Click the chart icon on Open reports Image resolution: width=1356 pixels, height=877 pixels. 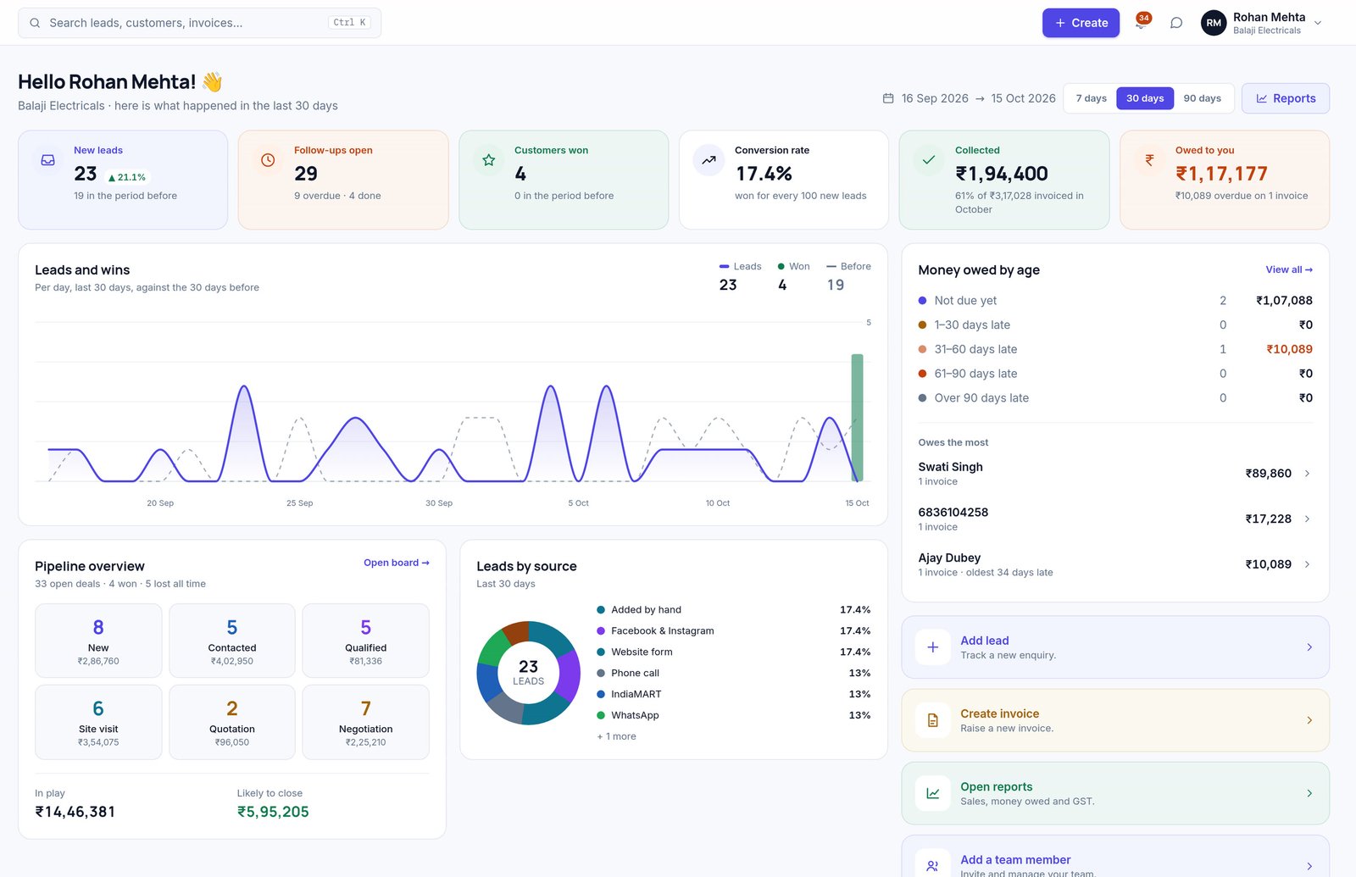(932, 793)
